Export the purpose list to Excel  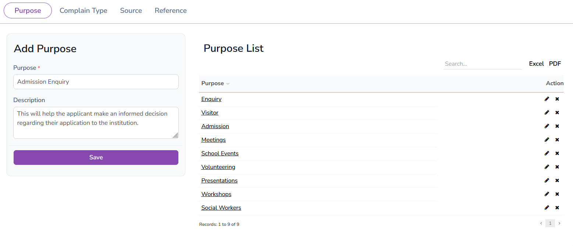point(536,64)
